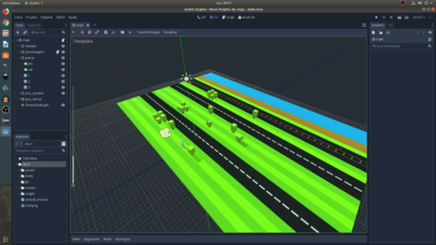Click the Filtrar propriedades field
The image size is (436, 245).
click(x=401, y=46)
